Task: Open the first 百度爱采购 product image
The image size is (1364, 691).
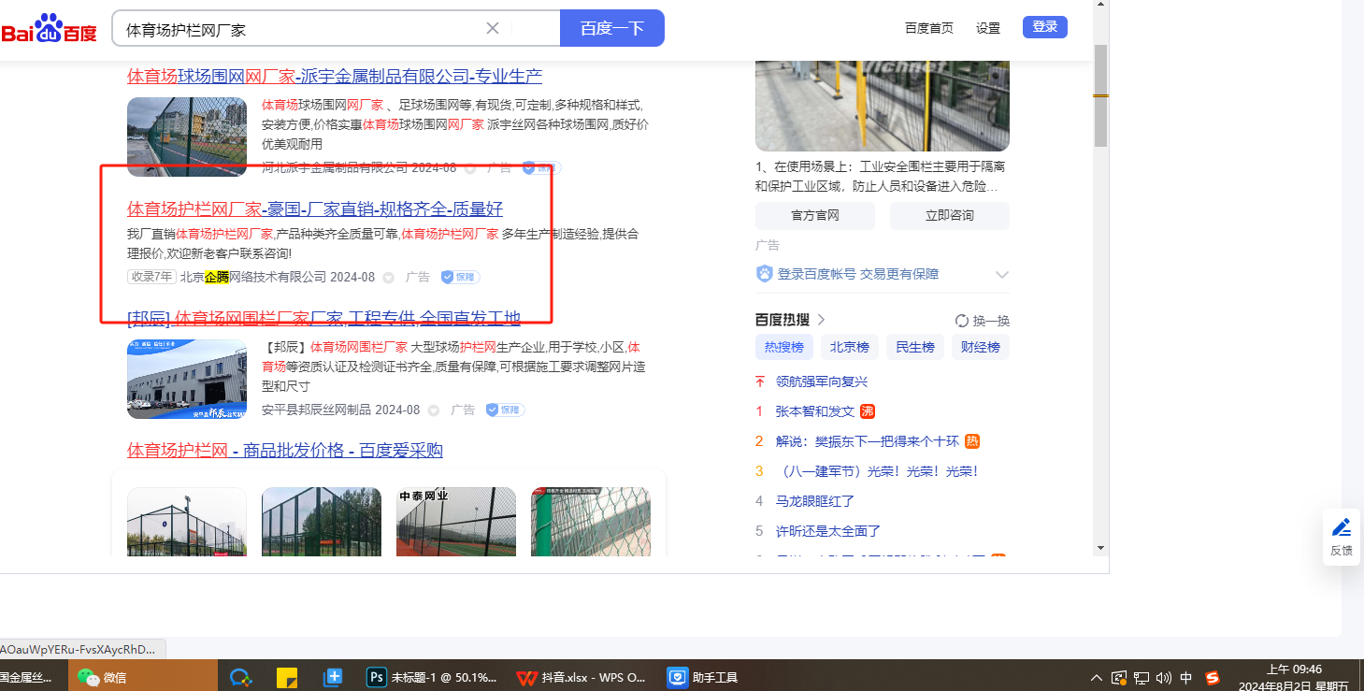Action: [x=187, y=522]
